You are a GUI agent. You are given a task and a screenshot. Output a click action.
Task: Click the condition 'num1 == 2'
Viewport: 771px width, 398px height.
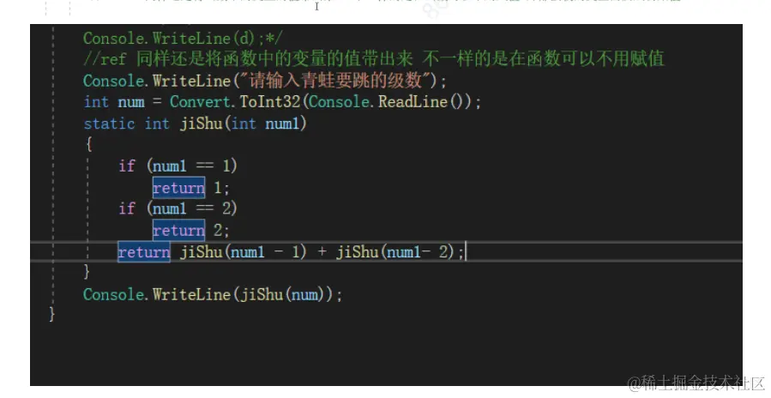(x=192, y=208)
